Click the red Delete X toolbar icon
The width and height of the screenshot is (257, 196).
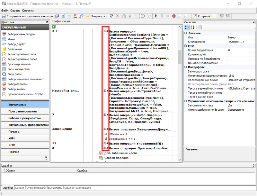click(118, 16)
